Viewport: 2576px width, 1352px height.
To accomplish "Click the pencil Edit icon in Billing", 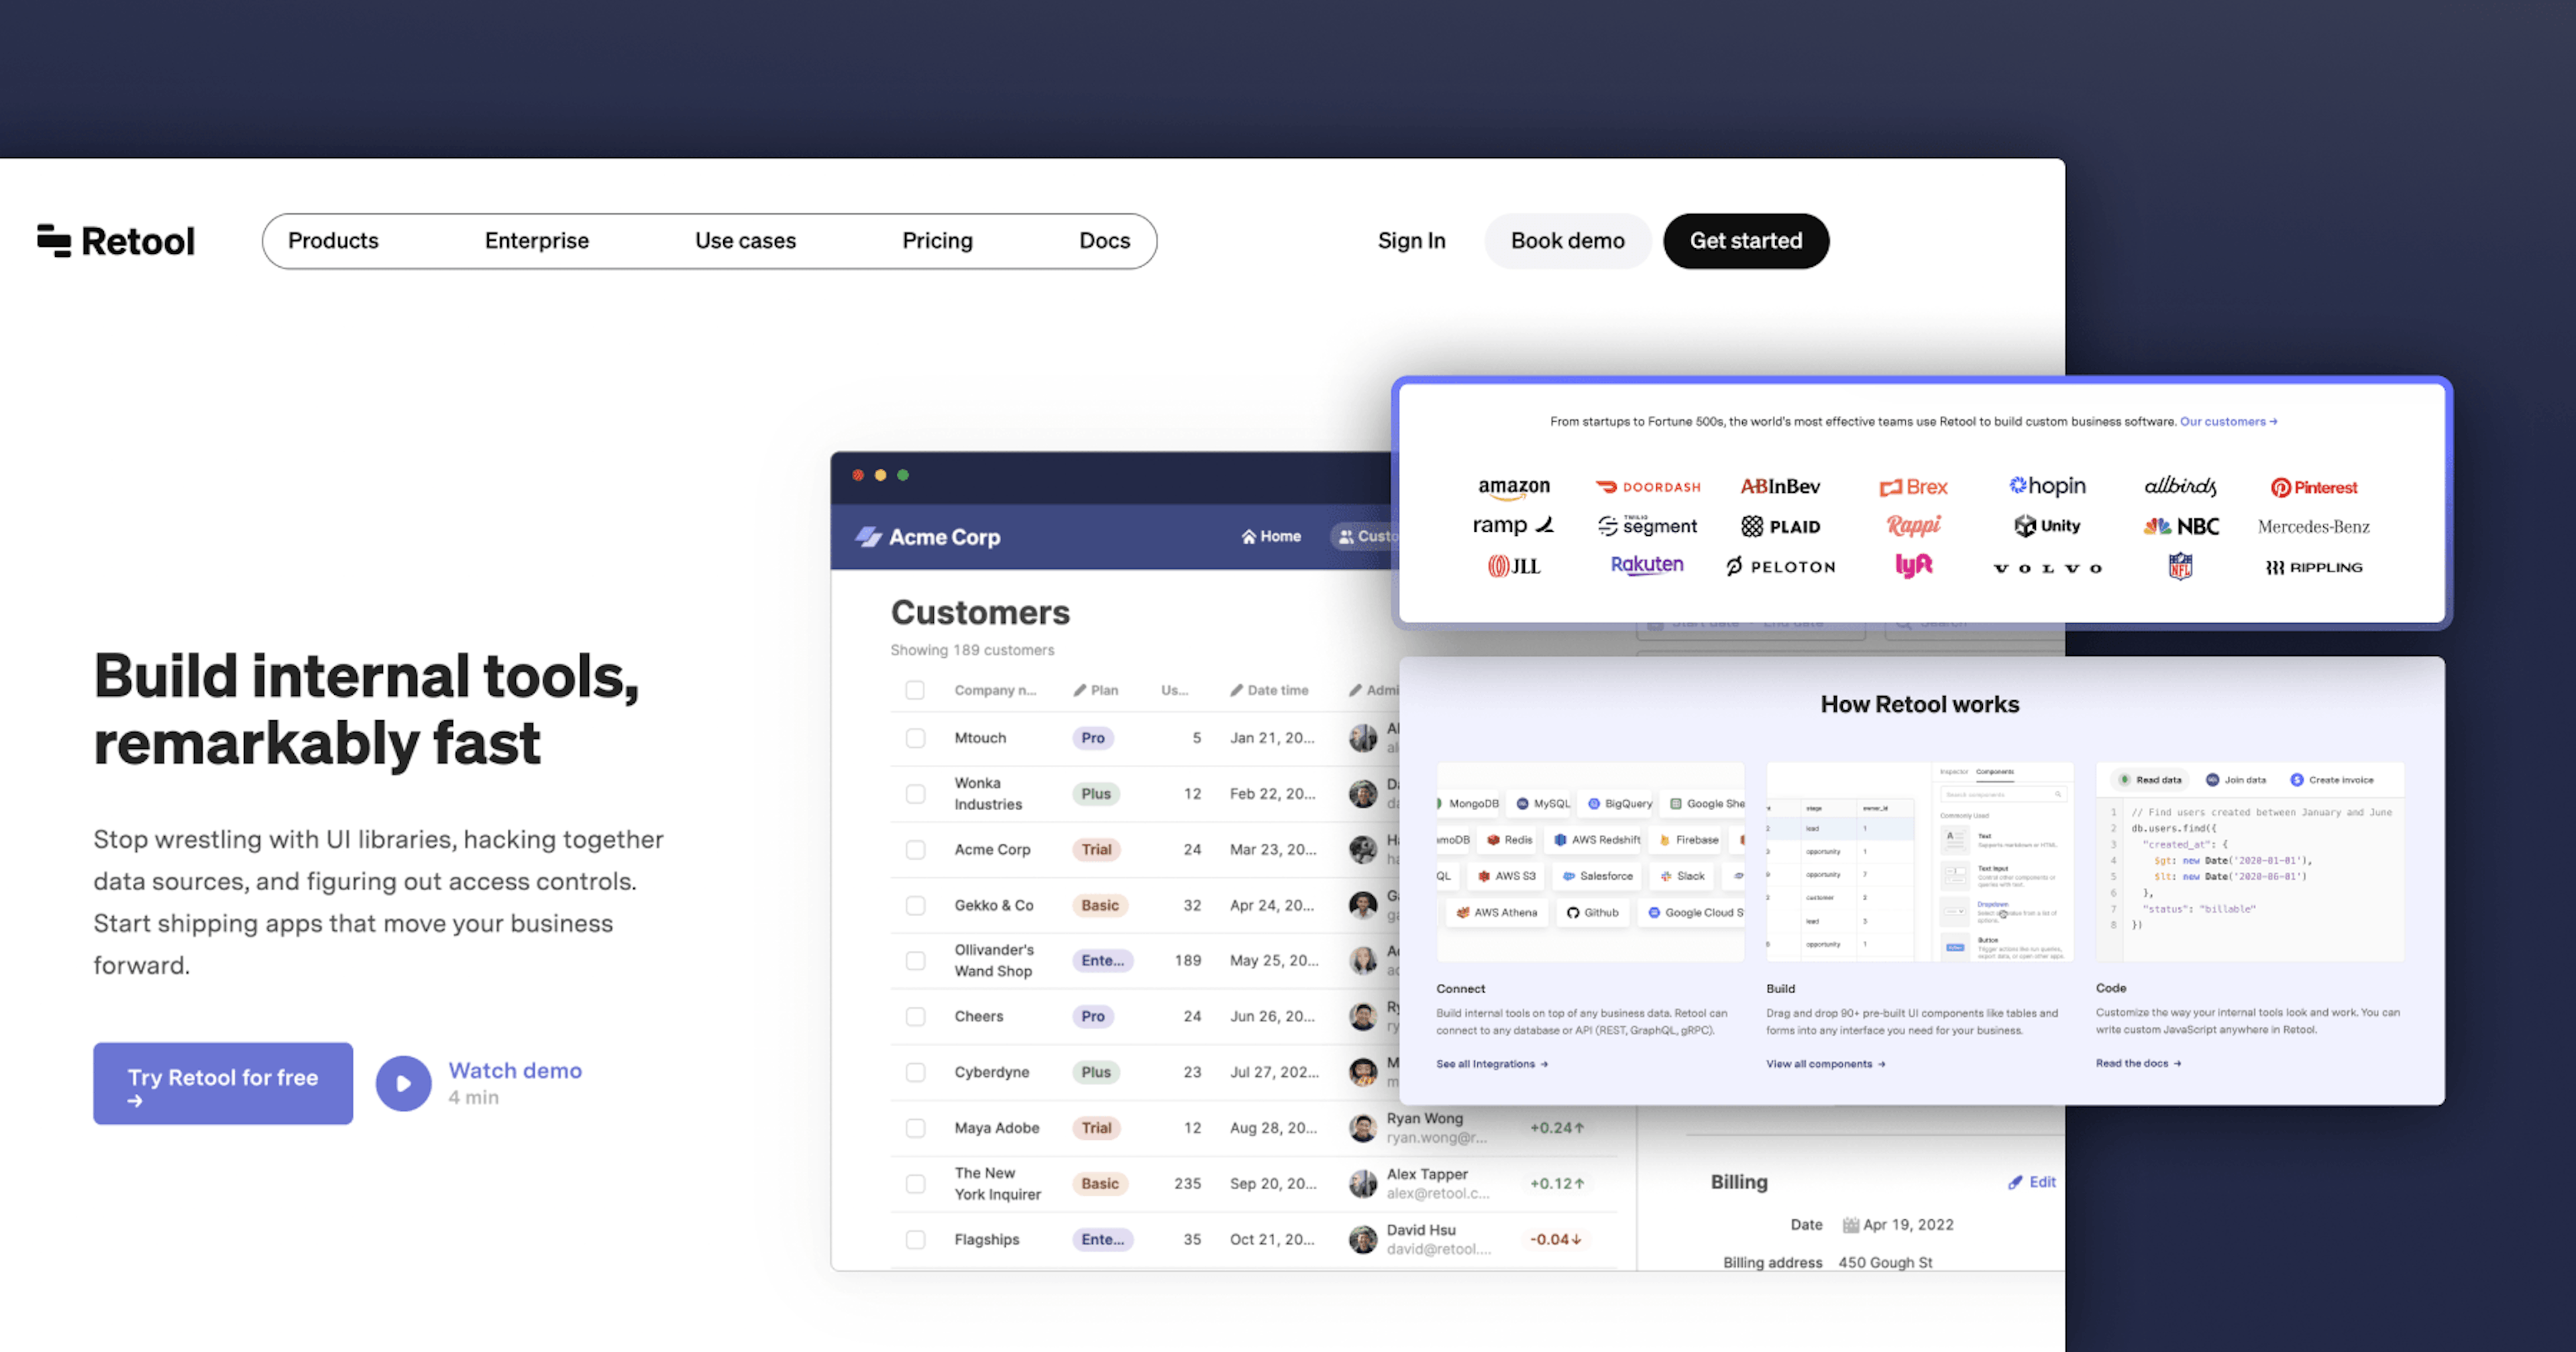I will click(x=2015, y=1182).
